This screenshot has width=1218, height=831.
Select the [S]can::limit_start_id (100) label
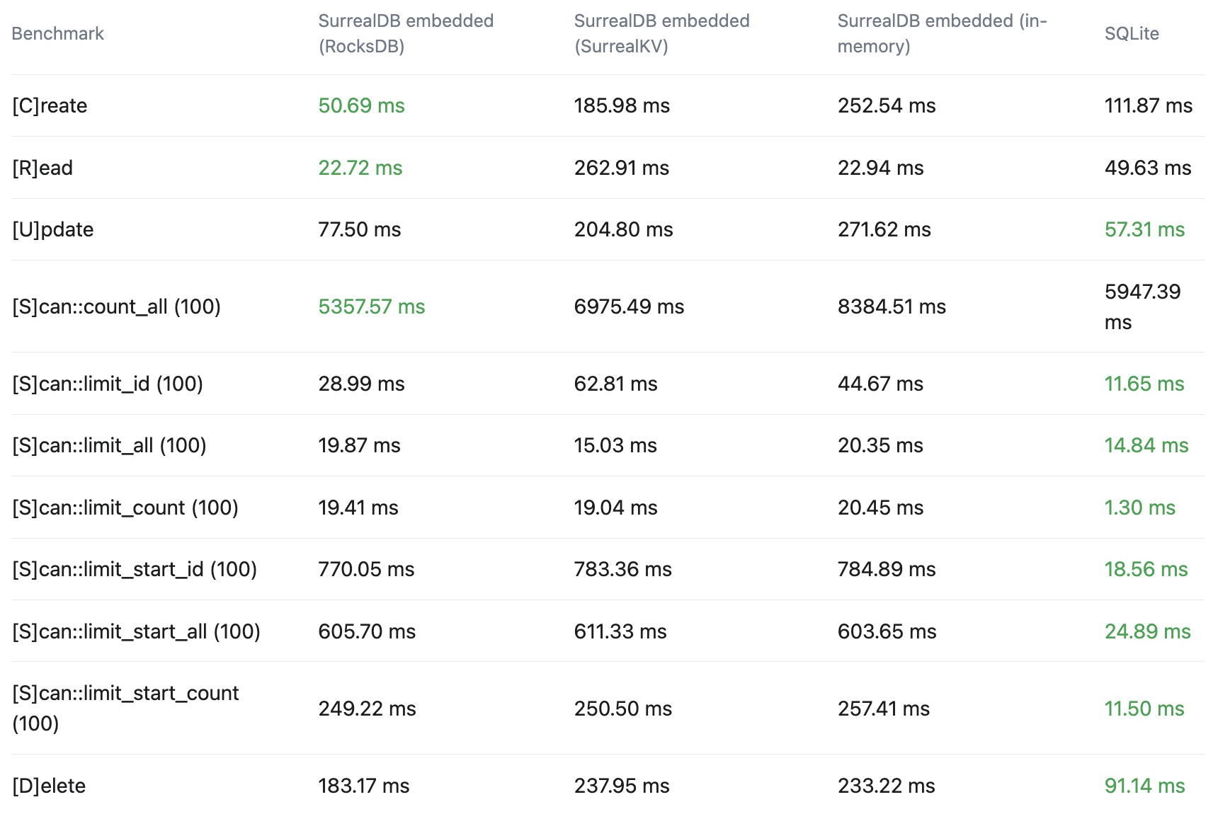pyautogui.click(x=135, y=569)
